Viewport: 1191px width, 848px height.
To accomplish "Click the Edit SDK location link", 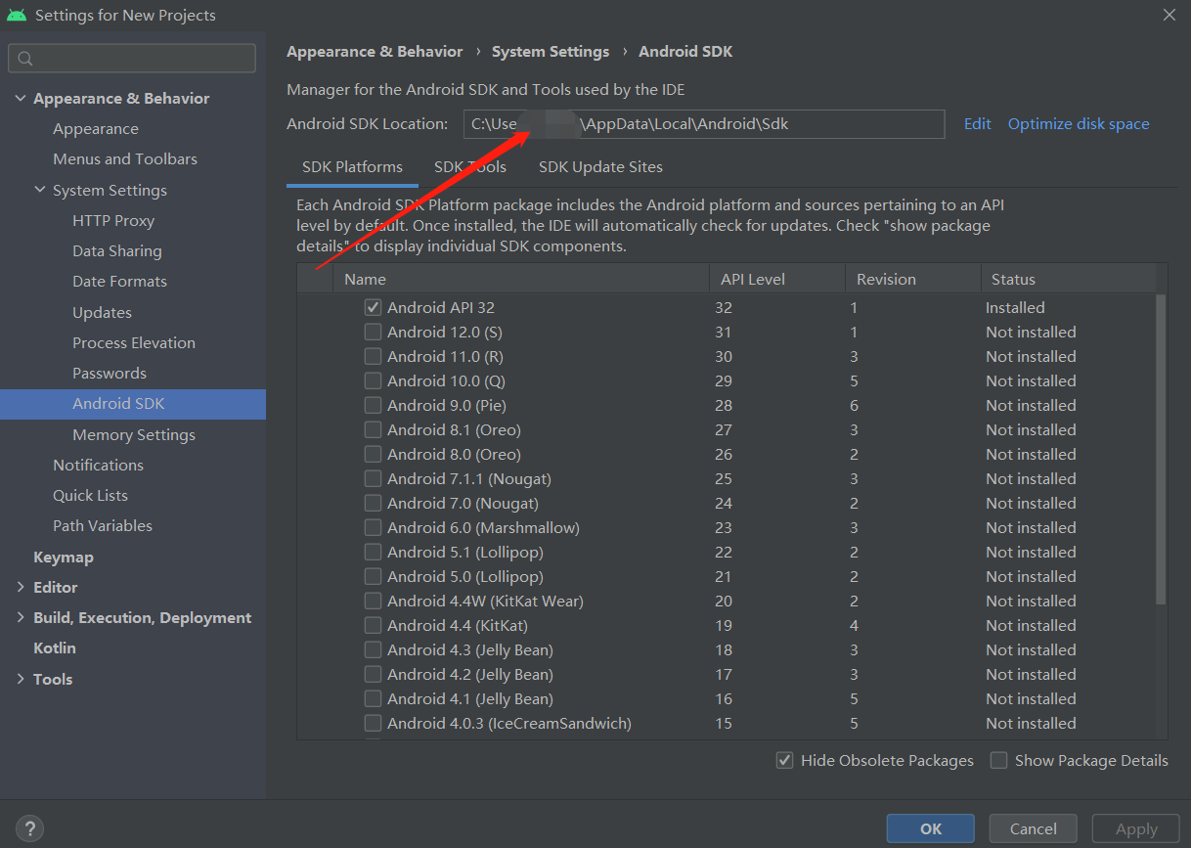I will (x=977, y=124).
